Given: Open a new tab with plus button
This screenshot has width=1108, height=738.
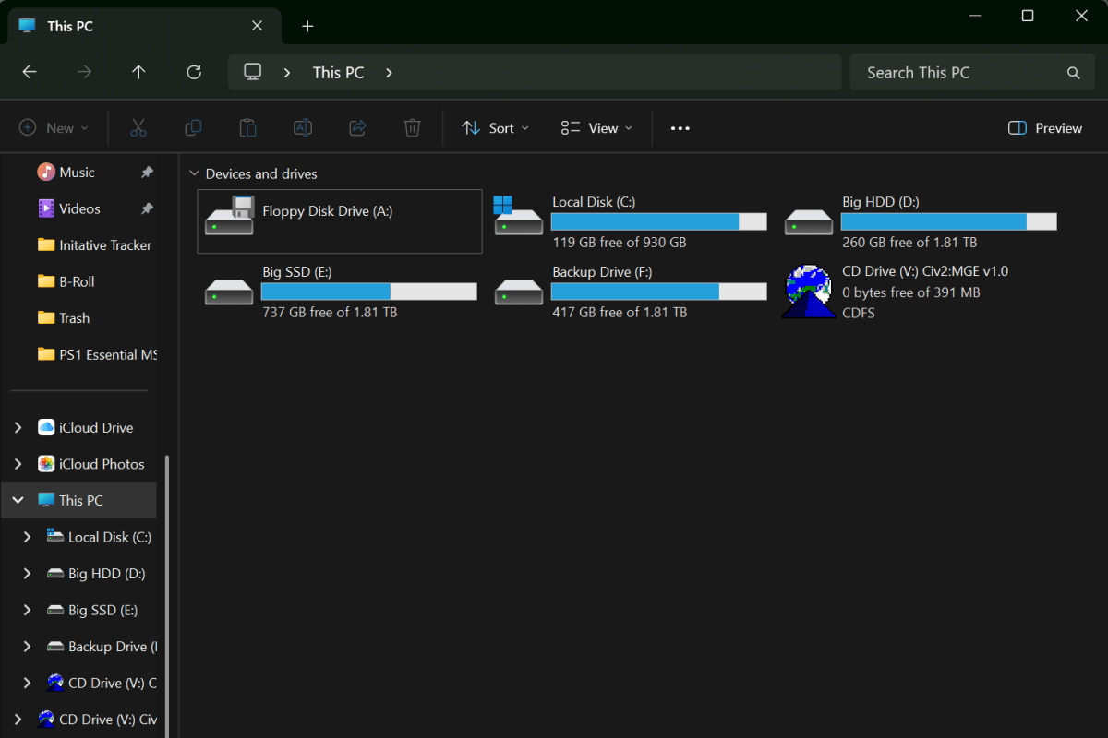Looking at the screenshot, I should click(308, 26).
